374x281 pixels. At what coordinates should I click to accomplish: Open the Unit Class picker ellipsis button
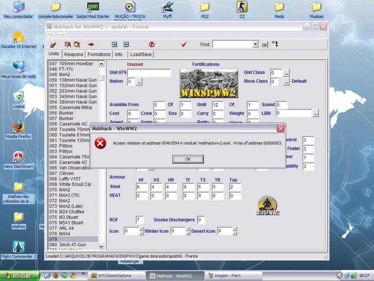[286, 73]
